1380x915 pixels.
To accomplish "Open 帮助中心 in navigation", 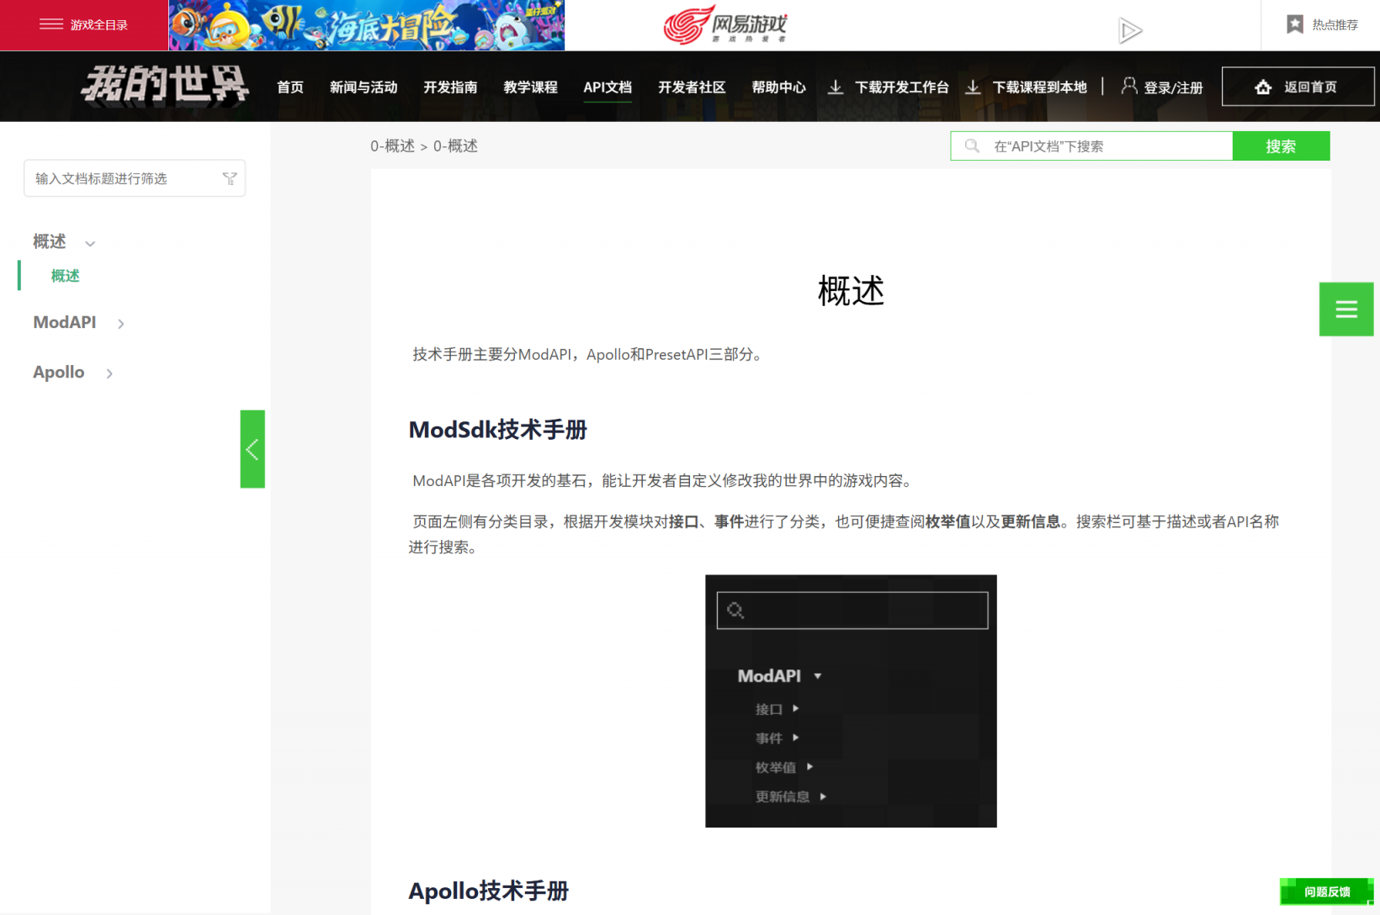I will (x=778, y=87).
